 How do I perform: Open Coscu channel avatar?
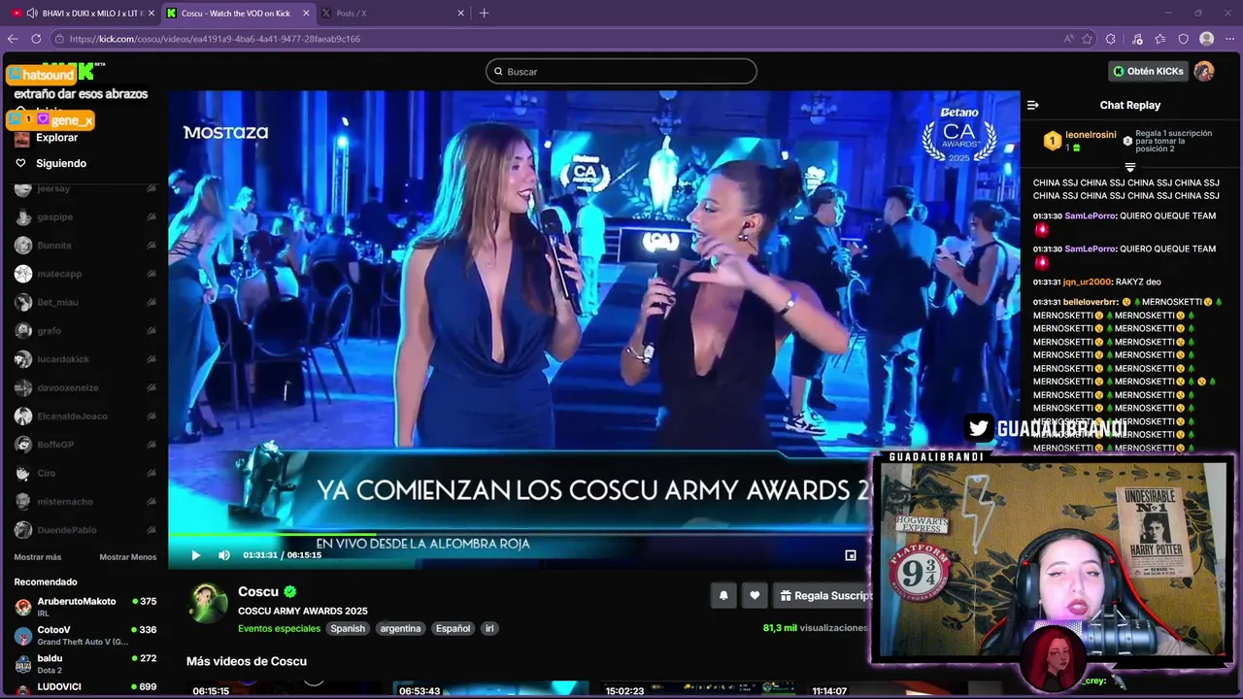pyautogui.click(x=207, y=603)
